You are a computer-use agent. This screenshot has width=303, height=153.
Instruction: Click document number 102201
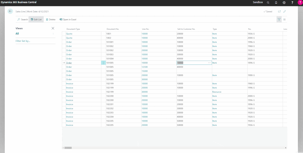(110, 104)
